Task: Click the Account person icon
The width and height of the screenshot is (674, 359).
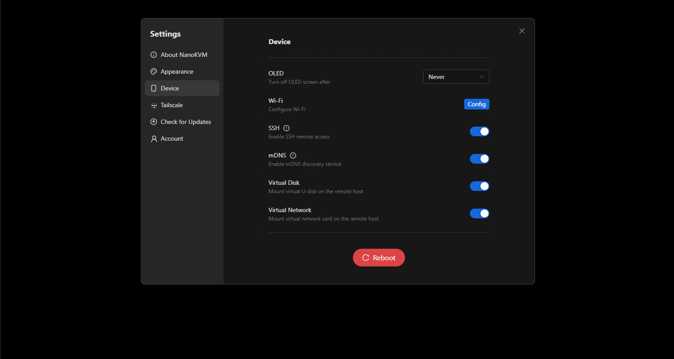Action: (x=154, y=139)
